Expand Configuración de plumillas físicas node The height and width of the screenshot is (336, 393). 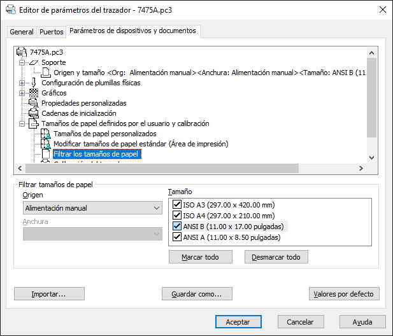click(22, 83)
